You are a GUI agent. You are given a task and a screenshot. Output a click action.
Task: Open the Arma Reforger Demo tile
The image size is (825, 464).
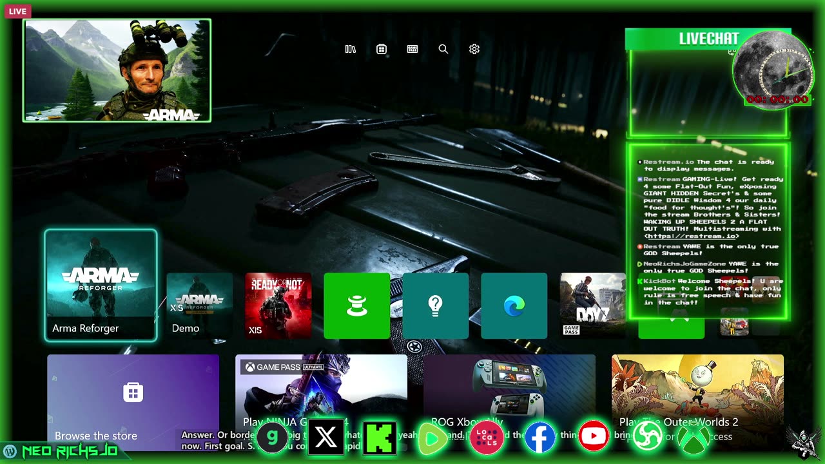(200, 305)
